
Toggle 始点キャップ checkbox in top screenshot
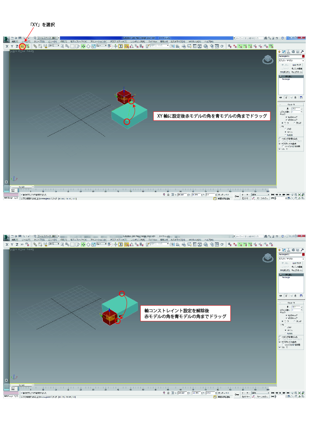click(x=286, y=117)
